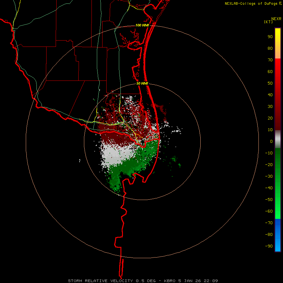Click the 60 knot scale value
The image size is (283, 283).
tap(270, 72)
